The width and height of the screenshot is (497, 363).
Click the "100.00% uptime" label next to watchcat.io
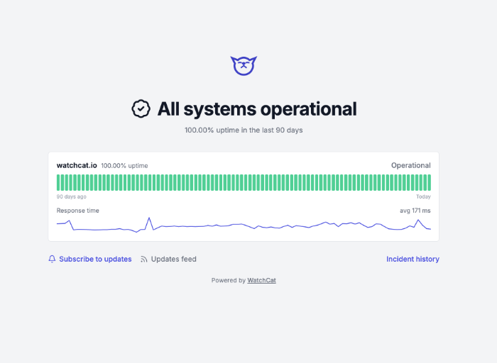tap(124, 166)
